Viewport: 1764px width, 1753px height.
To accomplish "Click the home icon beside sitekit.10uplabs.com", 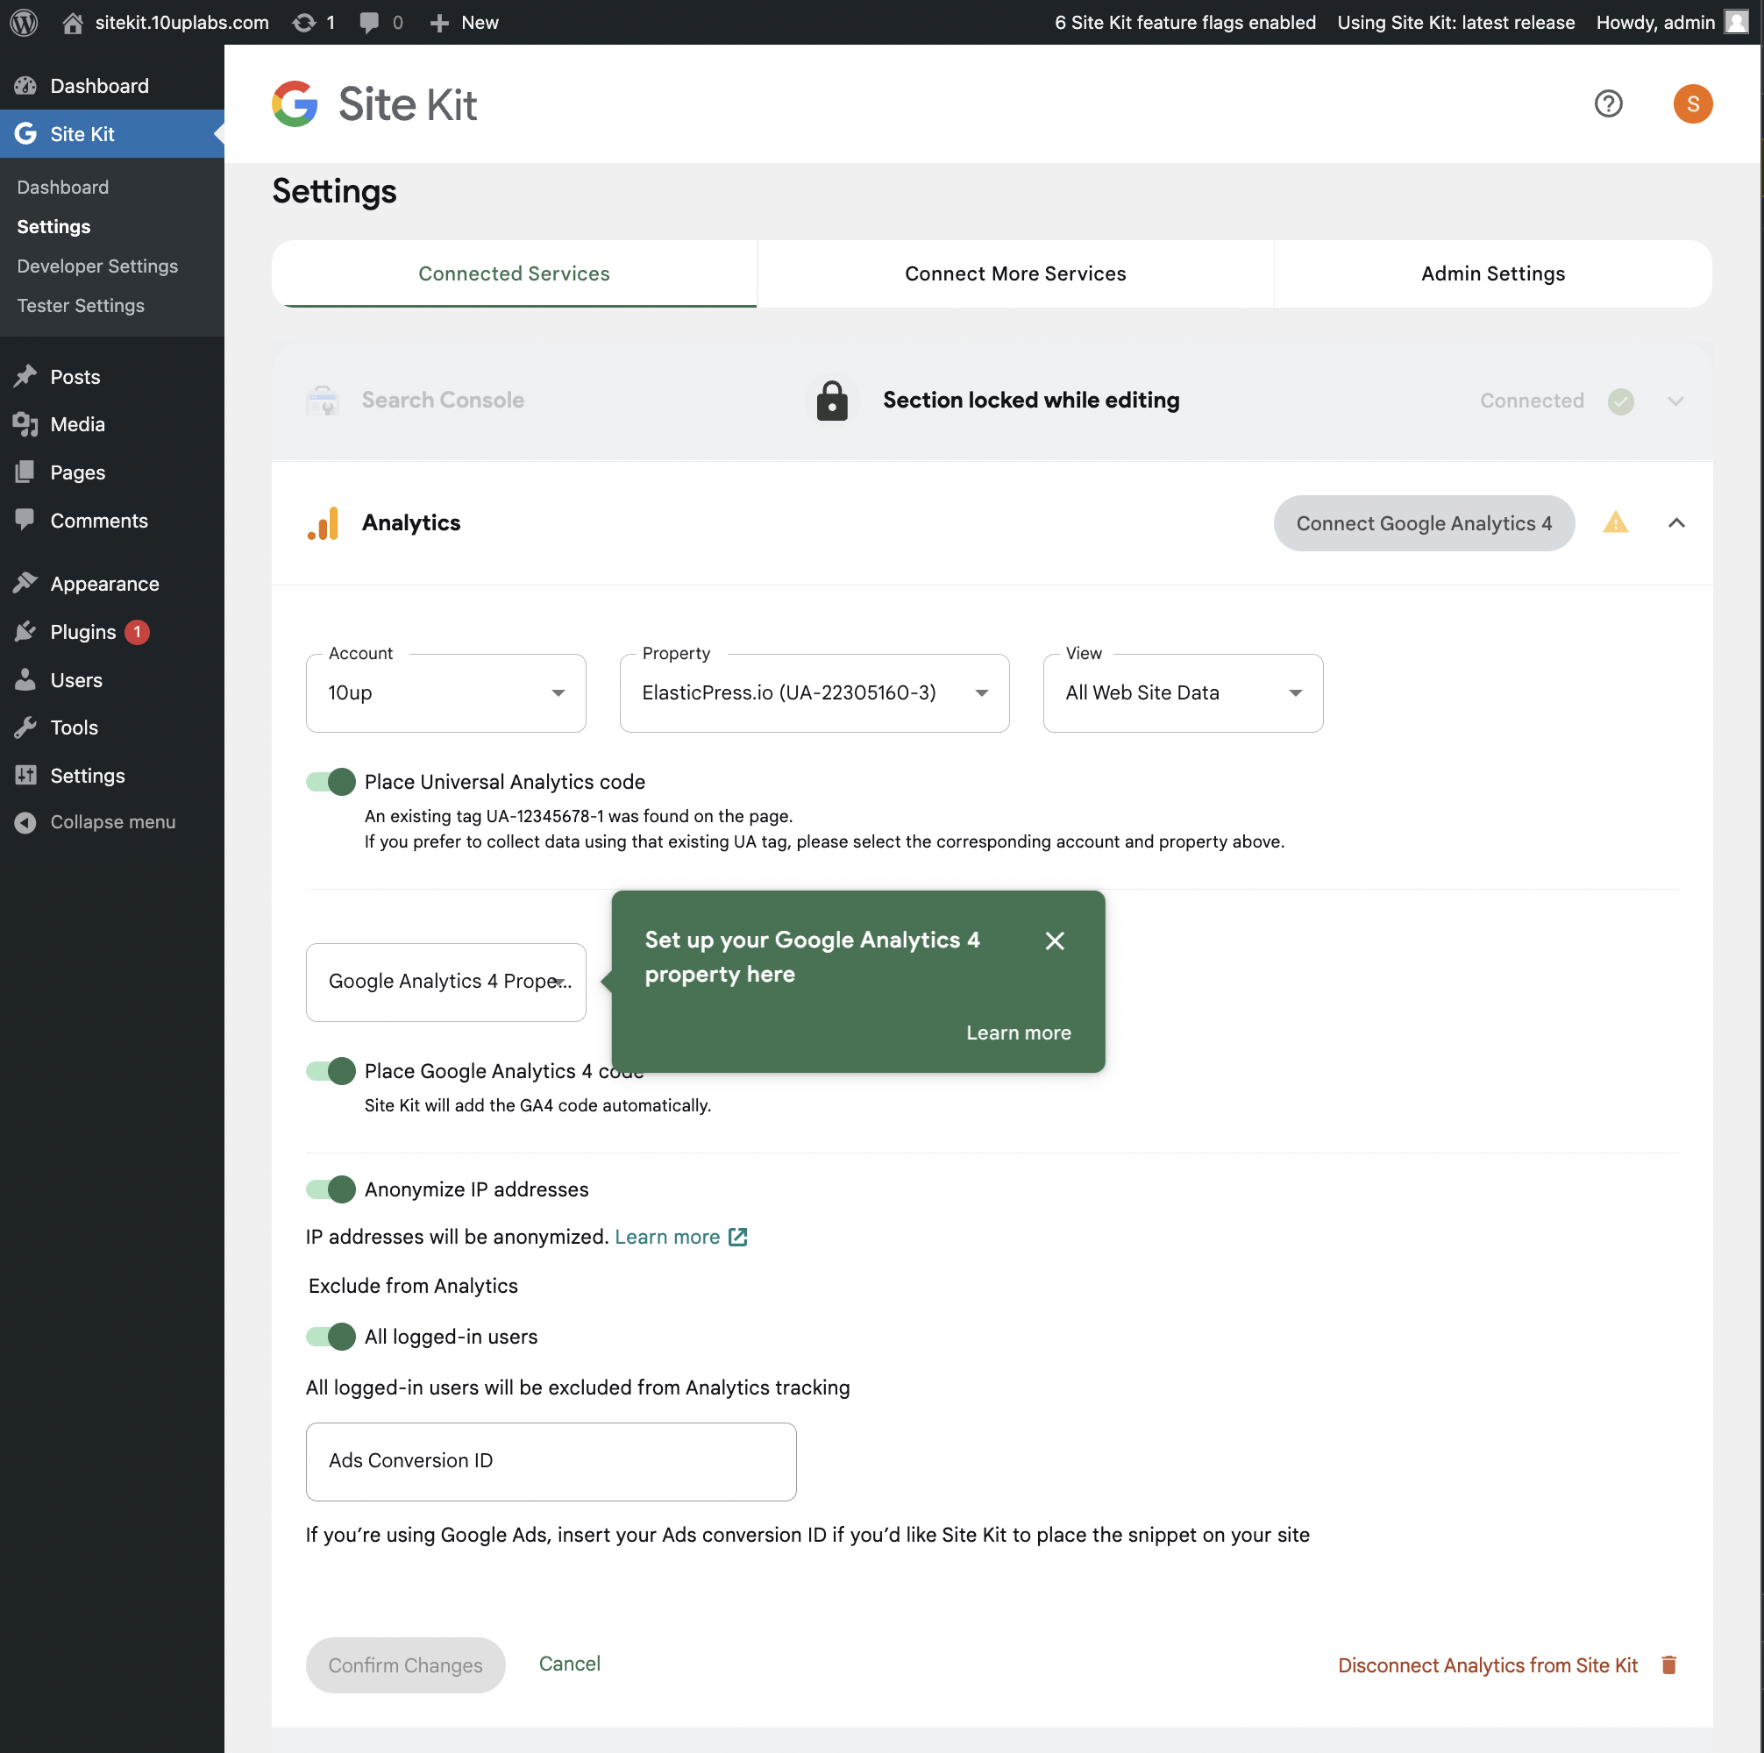I will coord(73,22).
